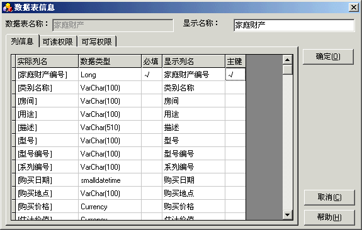This screenshot has height=230, width=362.
Task: Toggle 必填 cell for 类别名称 row
Action: coord(152,87)
